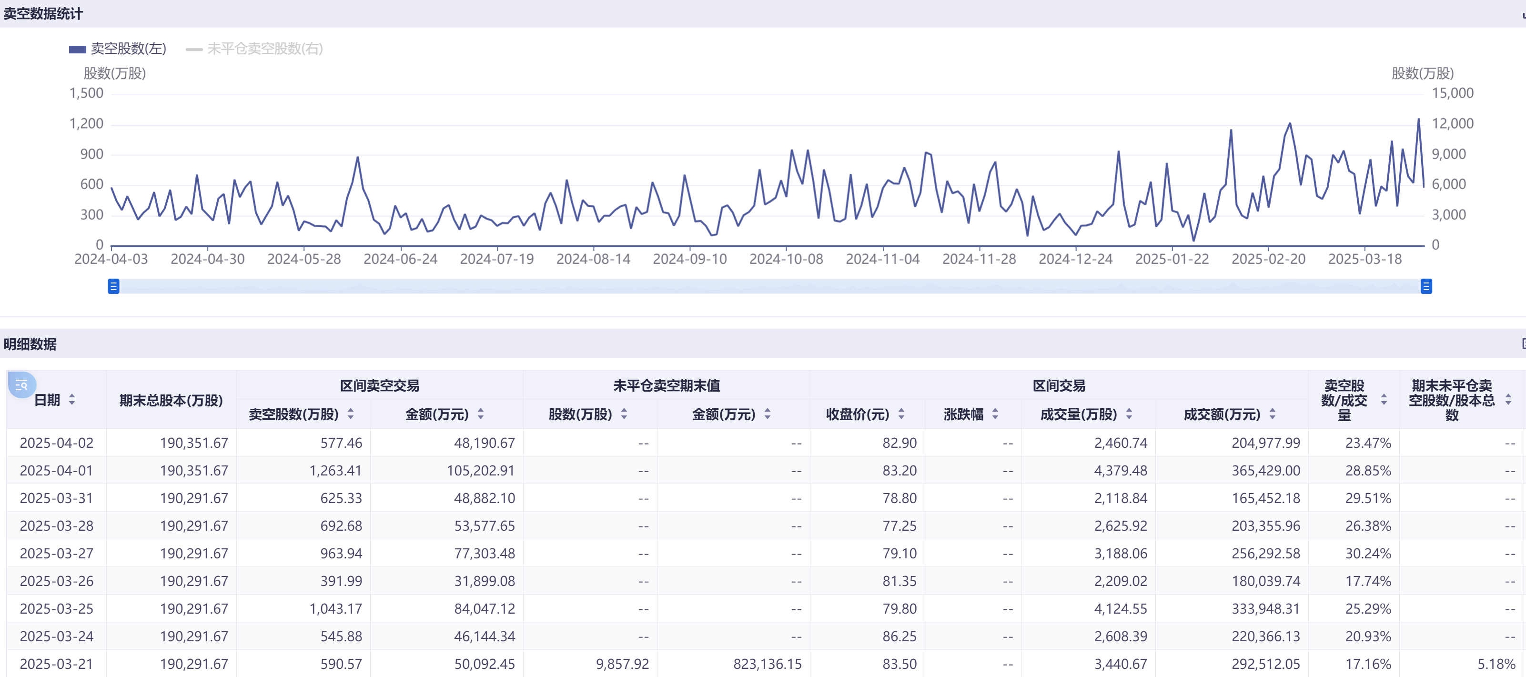Image resolution: width=1526 pixels, height=677 pixels.
Task: Select the 2025-04-01 date row cell
Action: click(56, 471)
